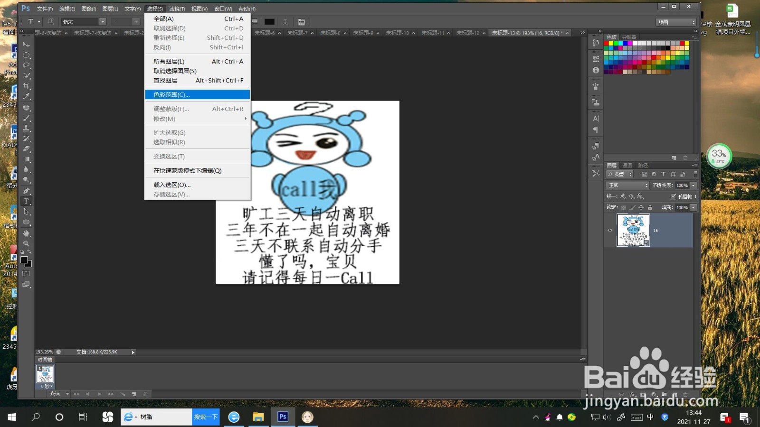The height and width of the screenshot is (427, 760).
Task: Choose 在快速蒙版模式下编辑(Q)
Action: click(x=198, y=171)
